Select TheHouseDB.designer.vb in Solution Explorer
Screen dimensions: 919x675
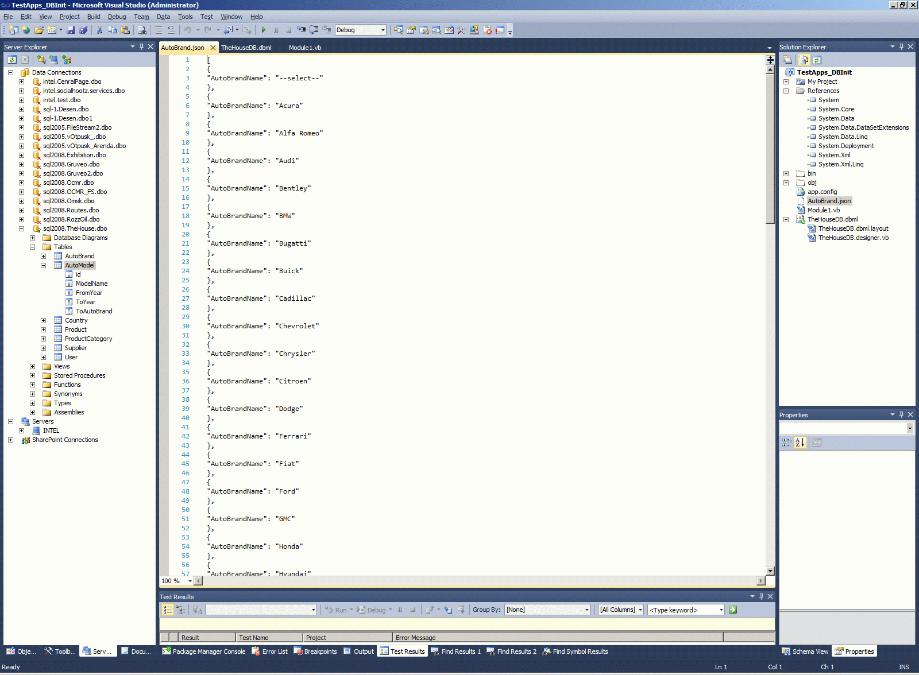coord(853,238)
